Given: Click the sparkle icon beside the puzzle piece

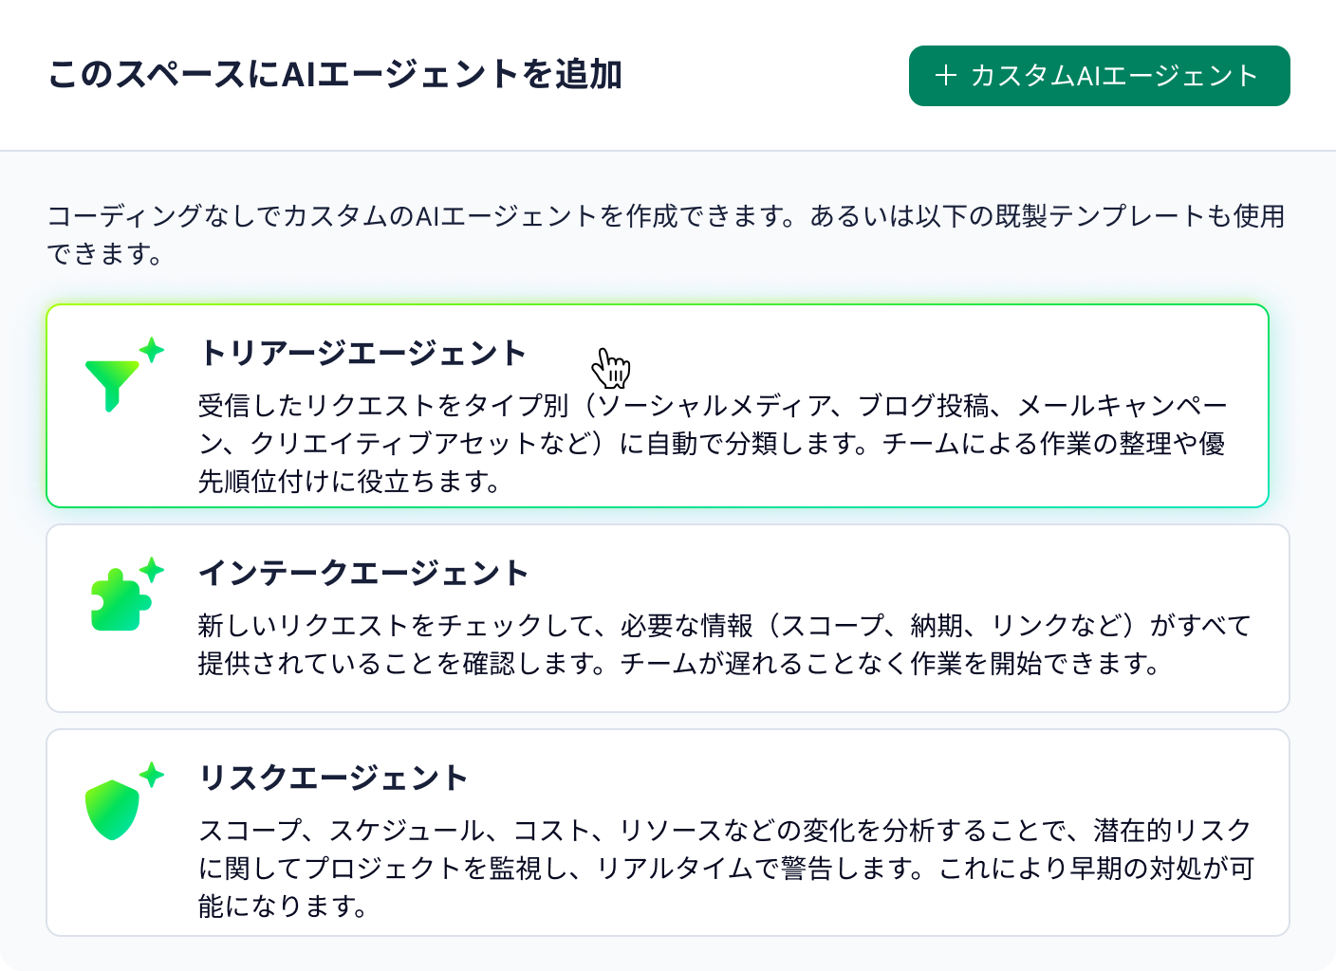Looking at the screenshot, I should pyautogui.click(x=152, y=569).
